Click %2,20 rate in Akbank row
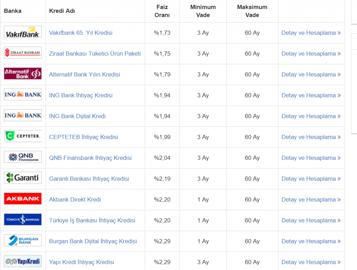 click(x=162, y=200)
